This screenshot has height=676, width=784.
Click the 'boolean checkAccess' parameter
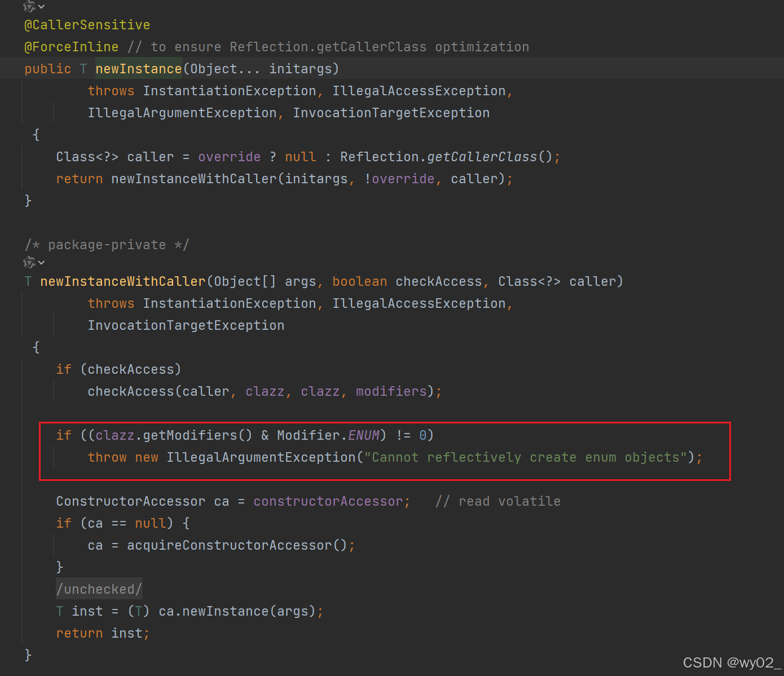click(x=407, y=281)
